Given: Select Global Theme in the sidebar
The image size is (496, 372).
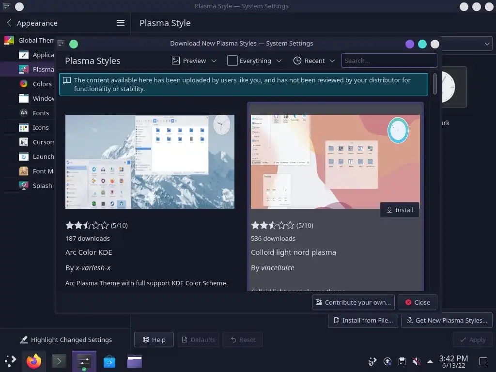Looking at the screenshot, I should (29, 40).
